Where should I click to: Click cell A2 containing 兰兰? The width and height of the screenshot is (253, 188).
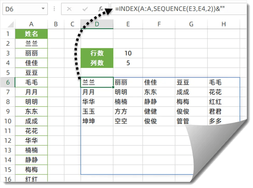pyautogui.click(x=32, y=44)
